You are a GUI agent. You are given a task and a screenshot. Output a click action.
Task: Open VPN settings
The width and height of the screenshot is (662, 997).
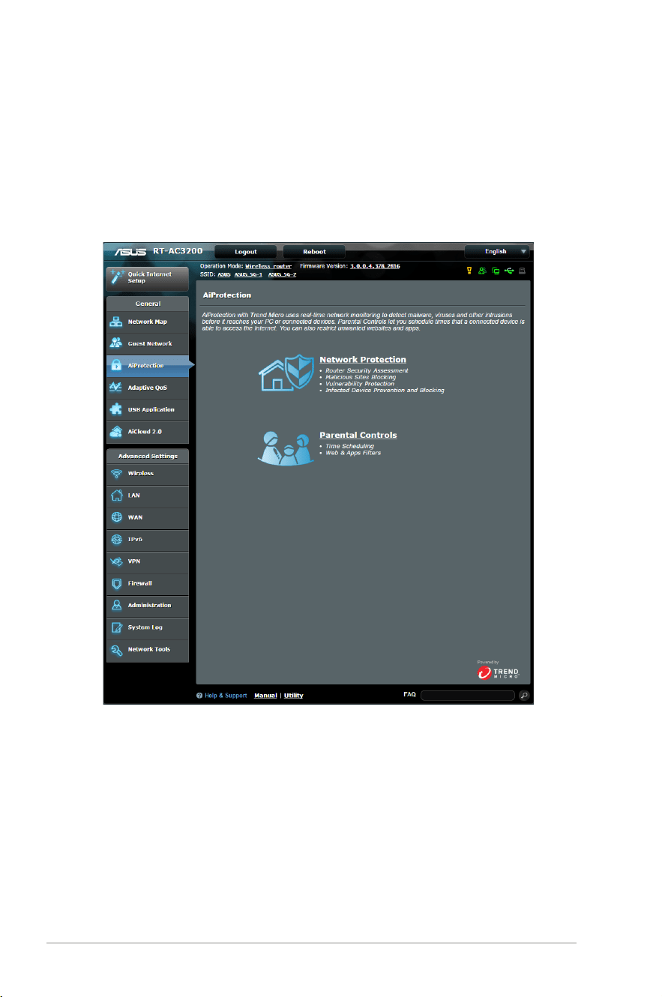147,561
